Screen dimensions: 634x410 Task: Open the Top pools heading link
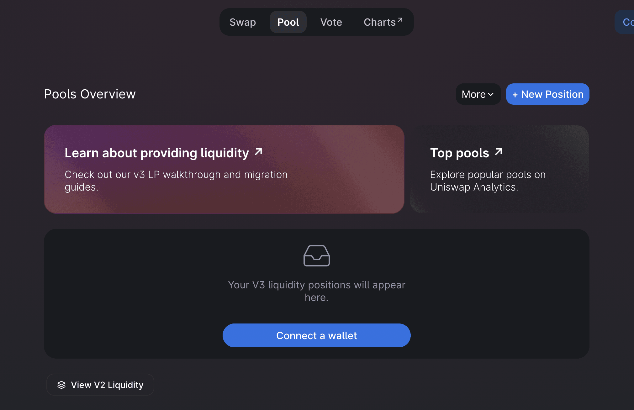coord(460,153)
